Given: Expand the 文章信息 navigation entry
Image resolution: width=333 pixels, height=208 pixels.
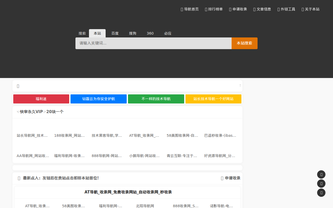Looking at the screenshot, I should [262, 9].
